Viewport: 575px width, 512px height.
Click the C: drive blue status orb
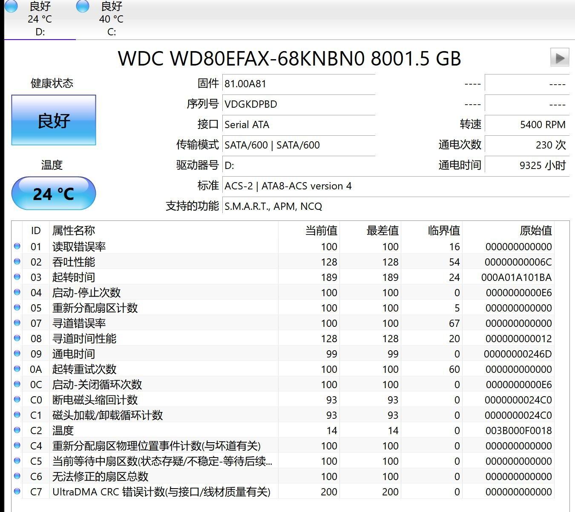click(83, 6)
